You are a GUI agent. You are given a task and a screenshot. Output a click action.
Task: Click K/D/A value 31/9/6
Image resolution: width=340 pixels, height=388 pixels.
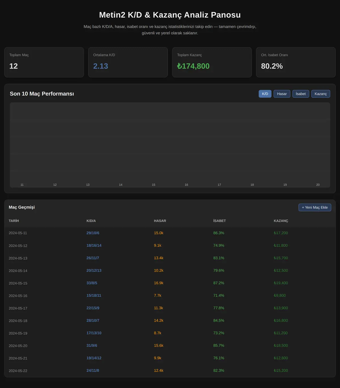click(92, 345)
